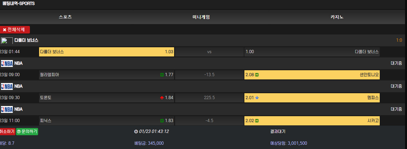Click the -13.5 handicap cell
Screen dimensions: 407x149
tap(209, 75)
